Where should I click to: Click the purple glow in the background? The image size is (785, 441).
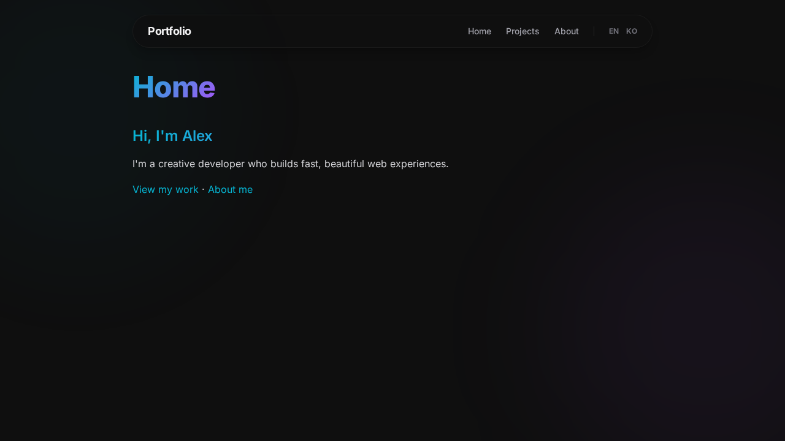705,331
